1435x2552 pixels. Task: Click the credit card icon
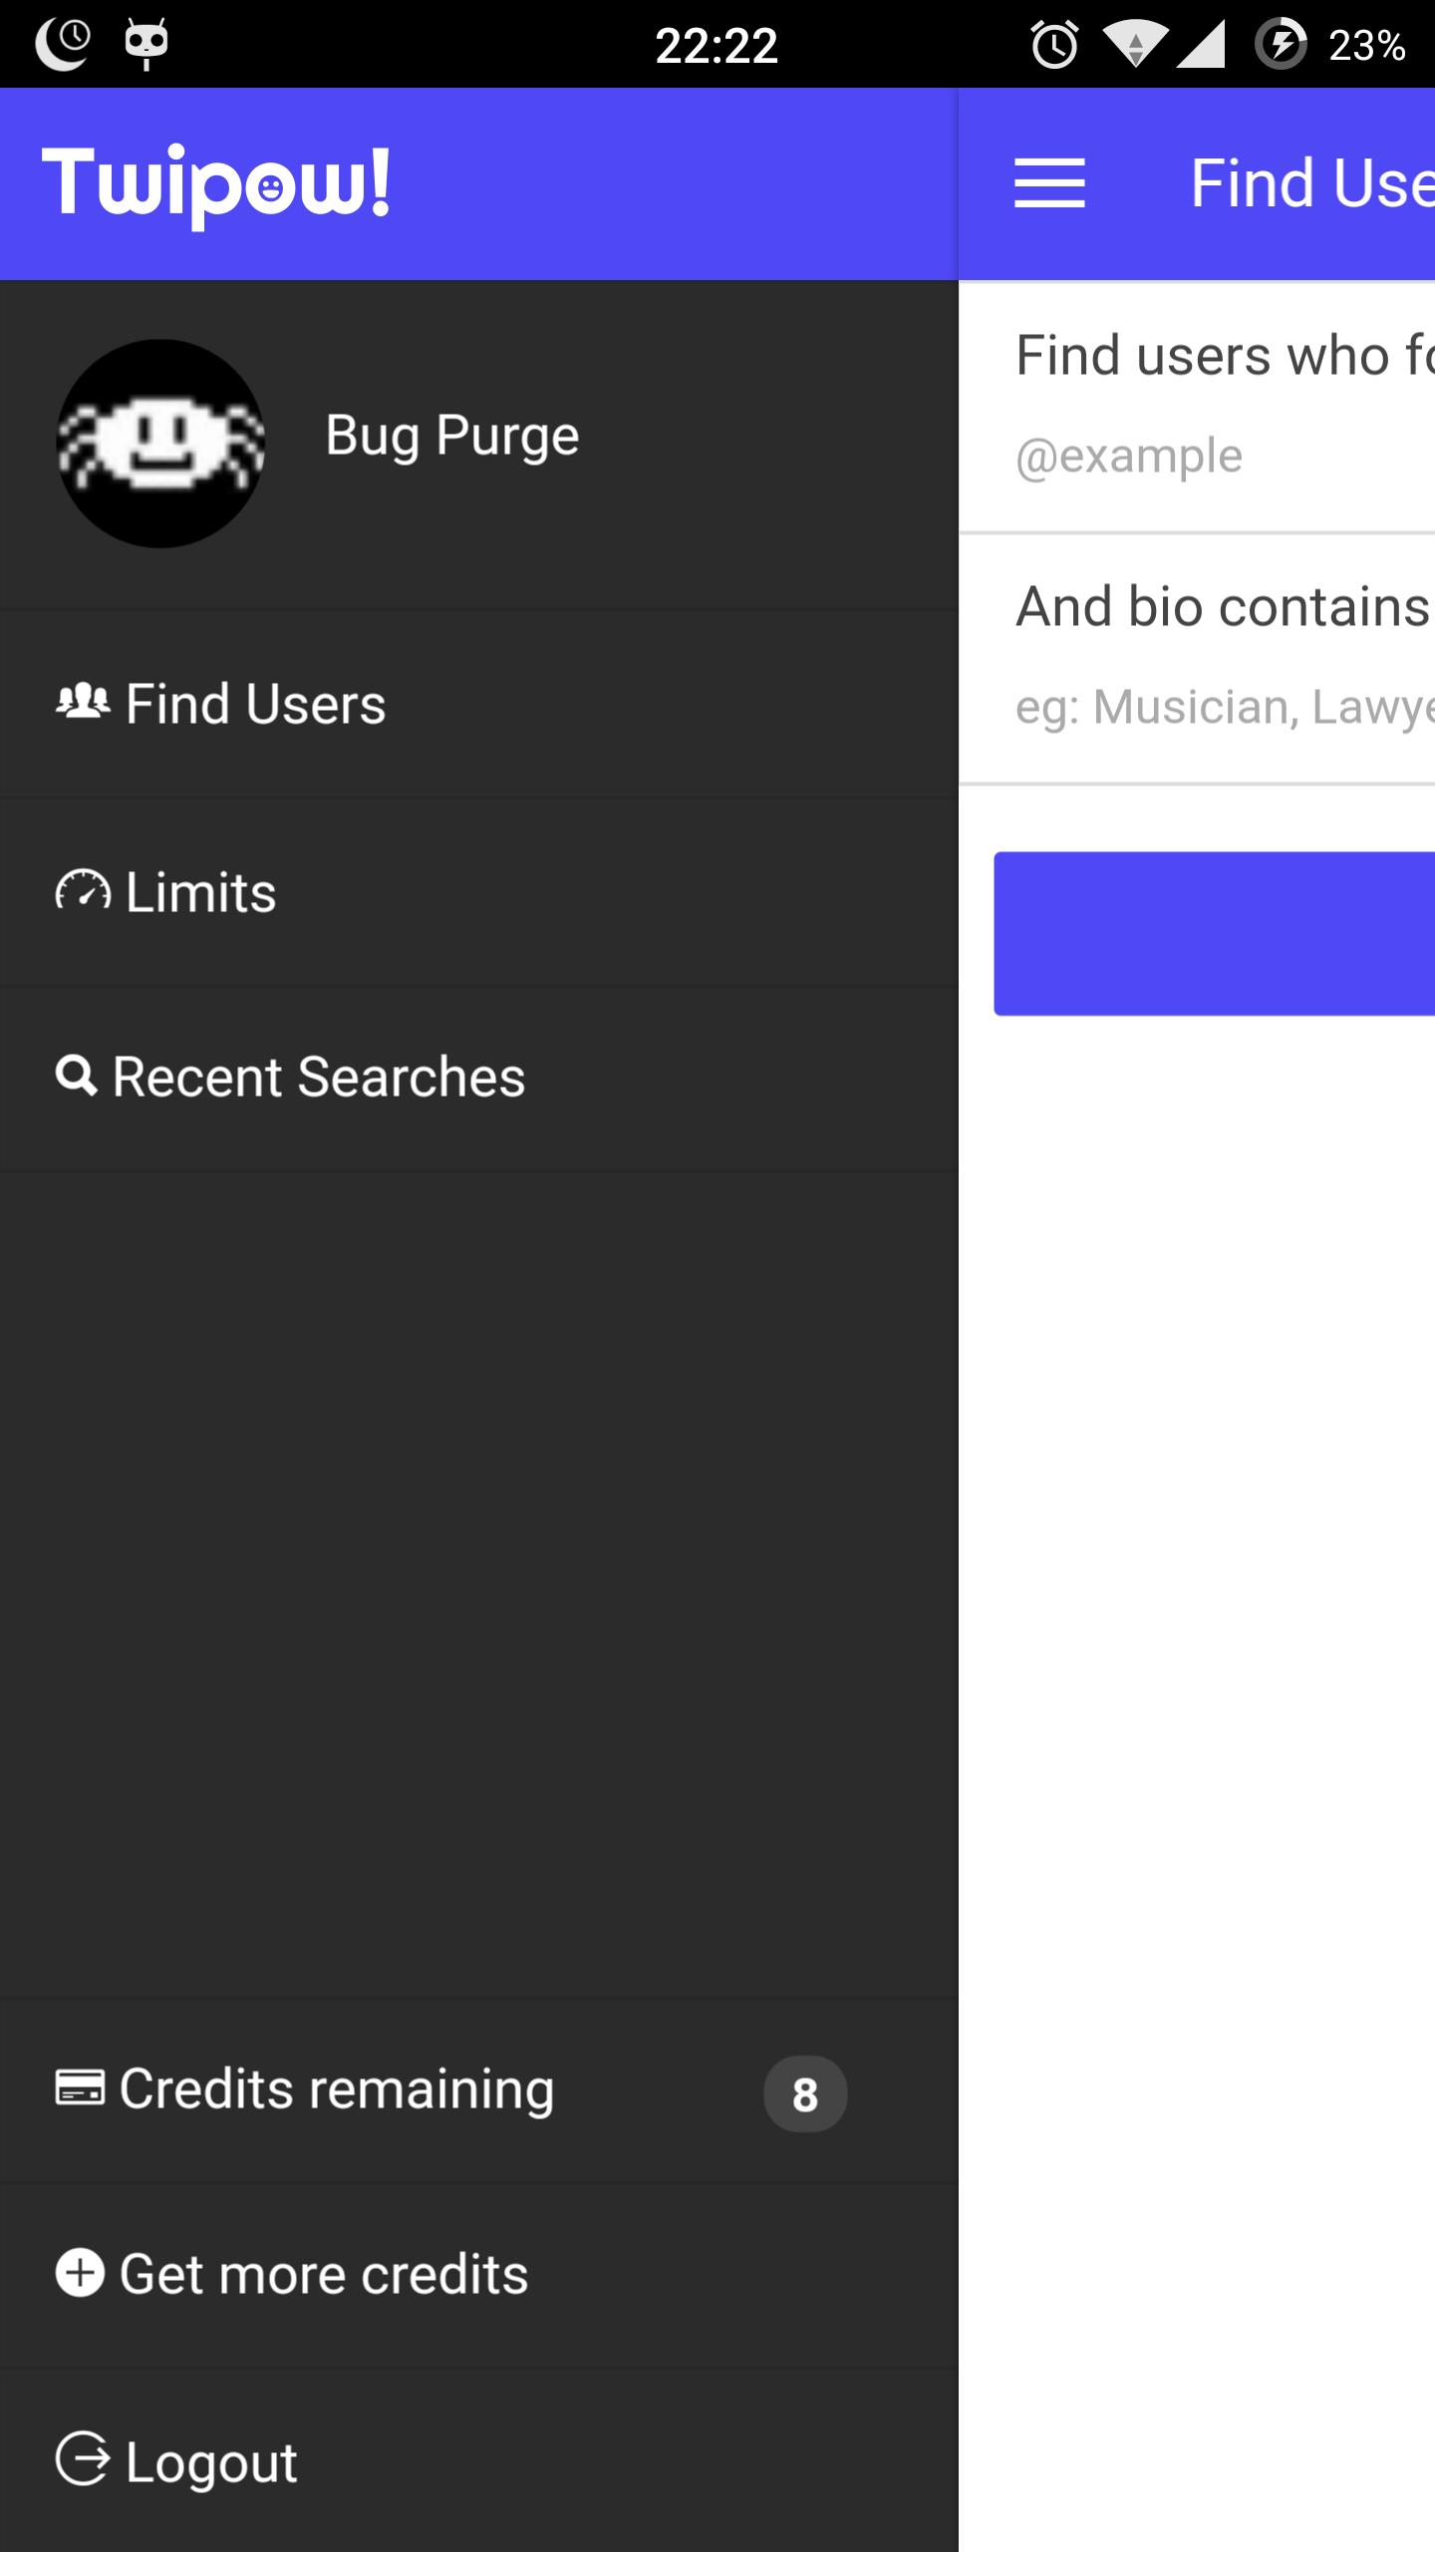80,2086
